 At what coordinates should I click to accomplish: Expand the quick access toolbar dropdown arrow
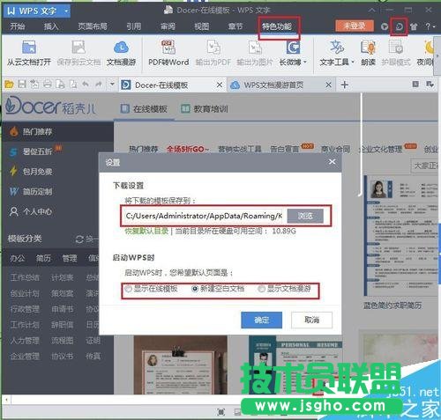pos(112,85)
